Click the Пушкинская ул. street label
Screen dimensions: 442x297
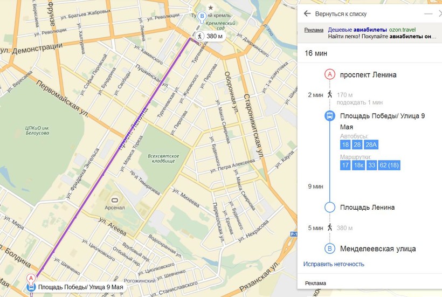click(x=151, y=76)
